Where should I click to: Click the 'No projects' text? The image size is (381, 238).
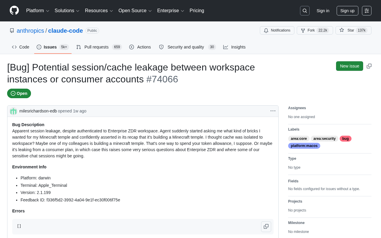pyautogui.click(x=297, y=210)
